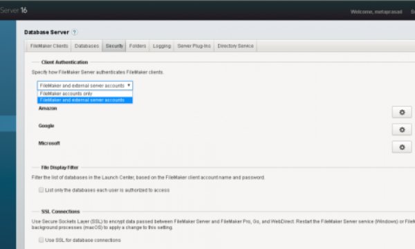The width and height of the screenshot is (415, 249).
Task: Select the Security tab
Action: (x=114, y=46)
